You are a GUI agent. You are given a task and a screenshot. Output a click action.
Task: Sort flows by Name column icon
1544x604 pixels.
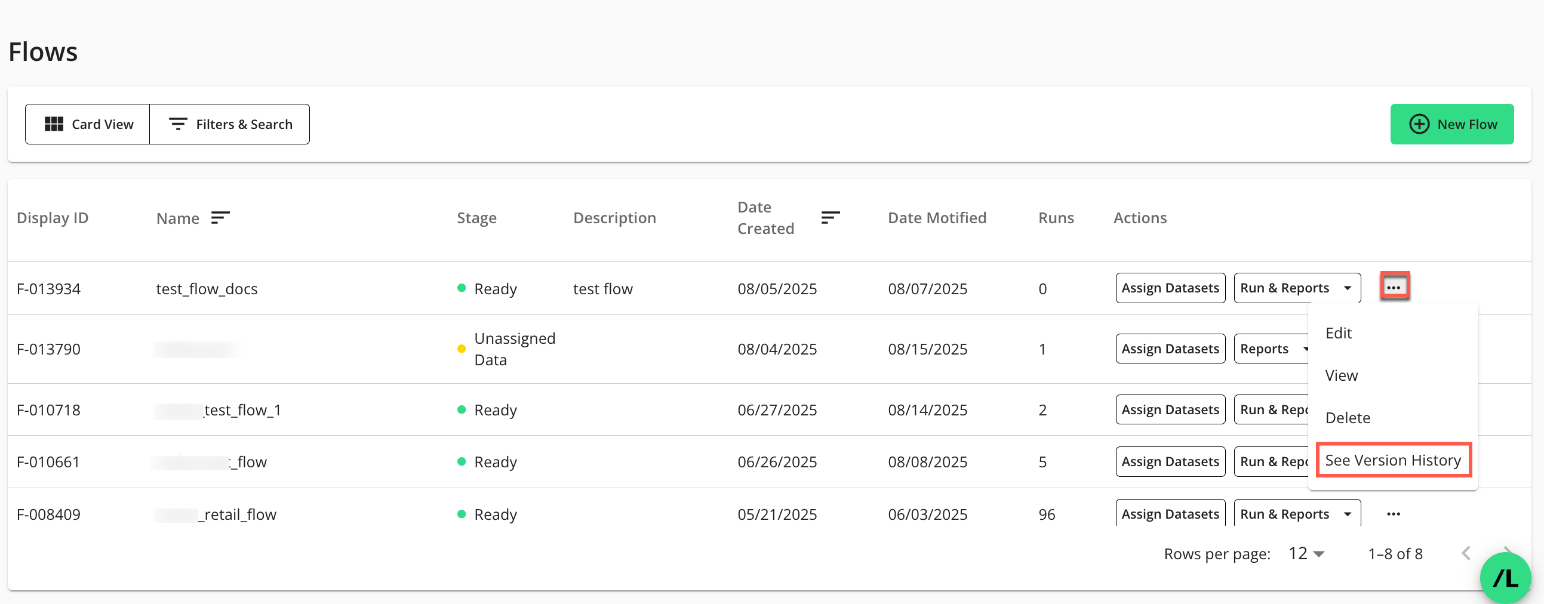coord(220,217)
